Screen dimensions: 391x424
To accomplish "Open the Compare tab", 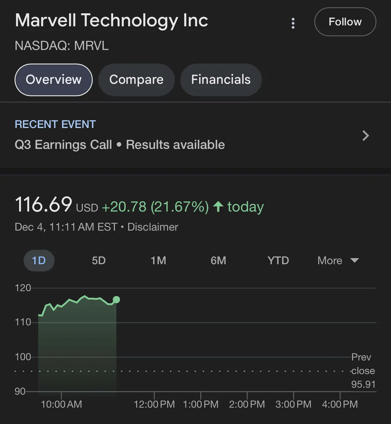I will tap(136, 80).
